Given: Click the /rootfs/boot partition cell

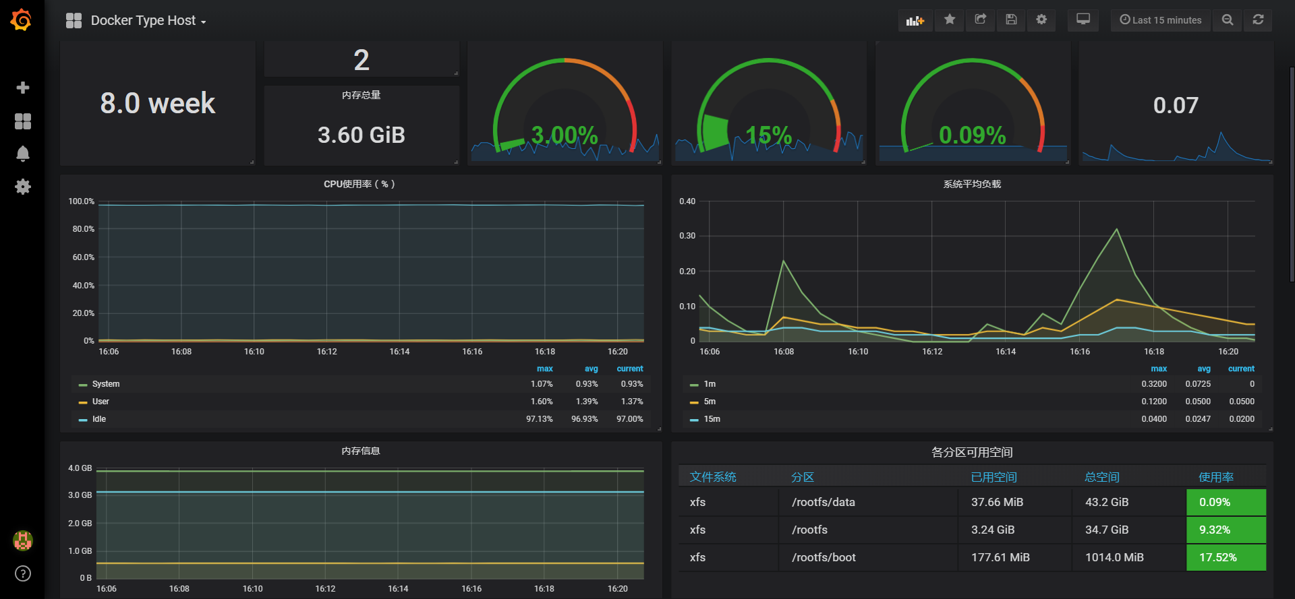Looking at the screenshot, I should coord(868,557).
